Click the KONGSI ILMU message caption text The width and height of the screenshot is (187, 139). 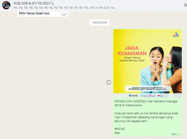point(146,103)
